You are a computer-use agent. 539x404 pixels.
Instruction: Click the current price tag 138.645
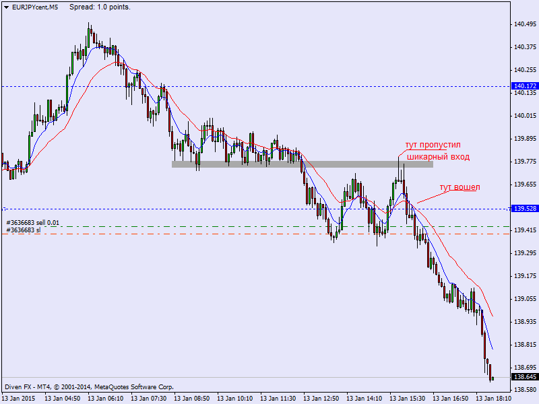525,377
